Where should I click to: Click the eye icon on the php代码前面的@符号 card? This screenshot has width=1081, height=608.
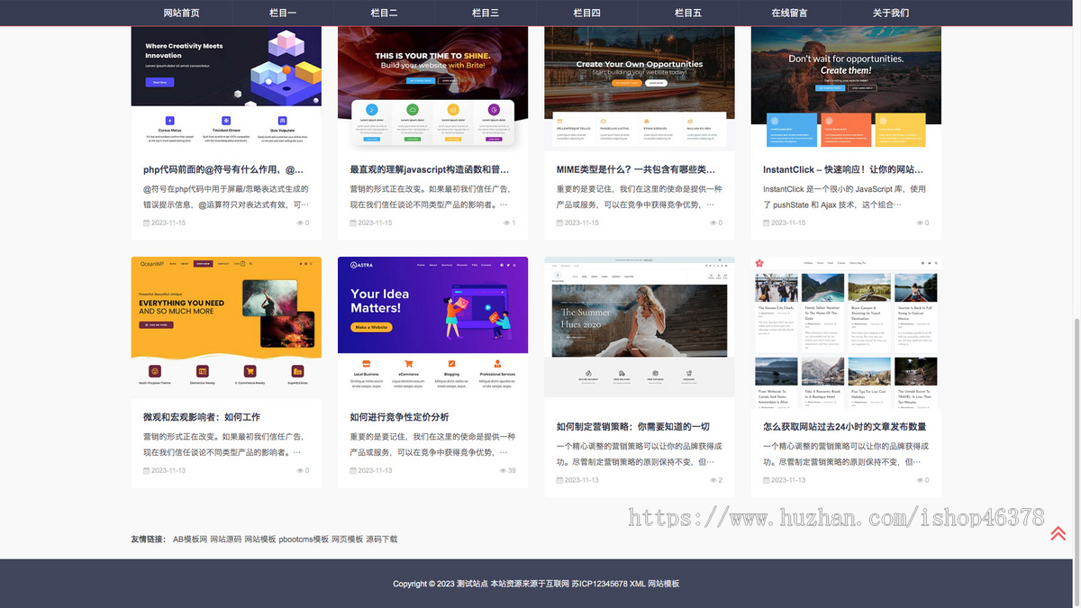[x=300, y=222]
